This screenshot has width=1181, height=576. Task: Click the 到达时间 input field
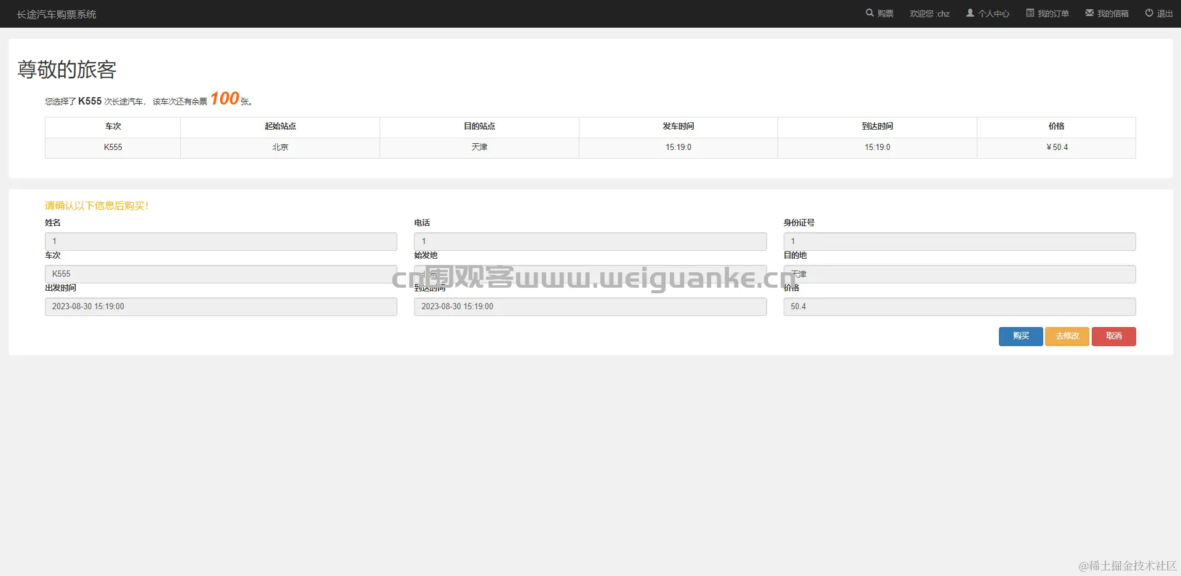click(590, 307)
